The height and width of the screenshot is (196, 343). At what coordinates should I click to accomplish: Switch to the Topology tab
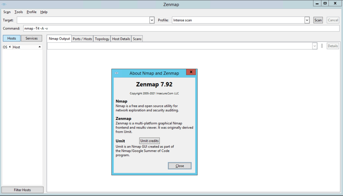(102, 39)
